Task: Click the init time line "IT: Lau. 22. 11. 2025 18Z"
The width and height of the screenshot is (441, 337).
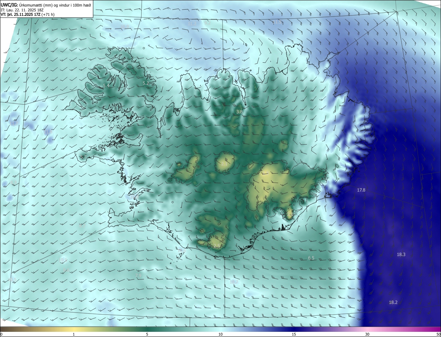Action: [x=22, y=10]
